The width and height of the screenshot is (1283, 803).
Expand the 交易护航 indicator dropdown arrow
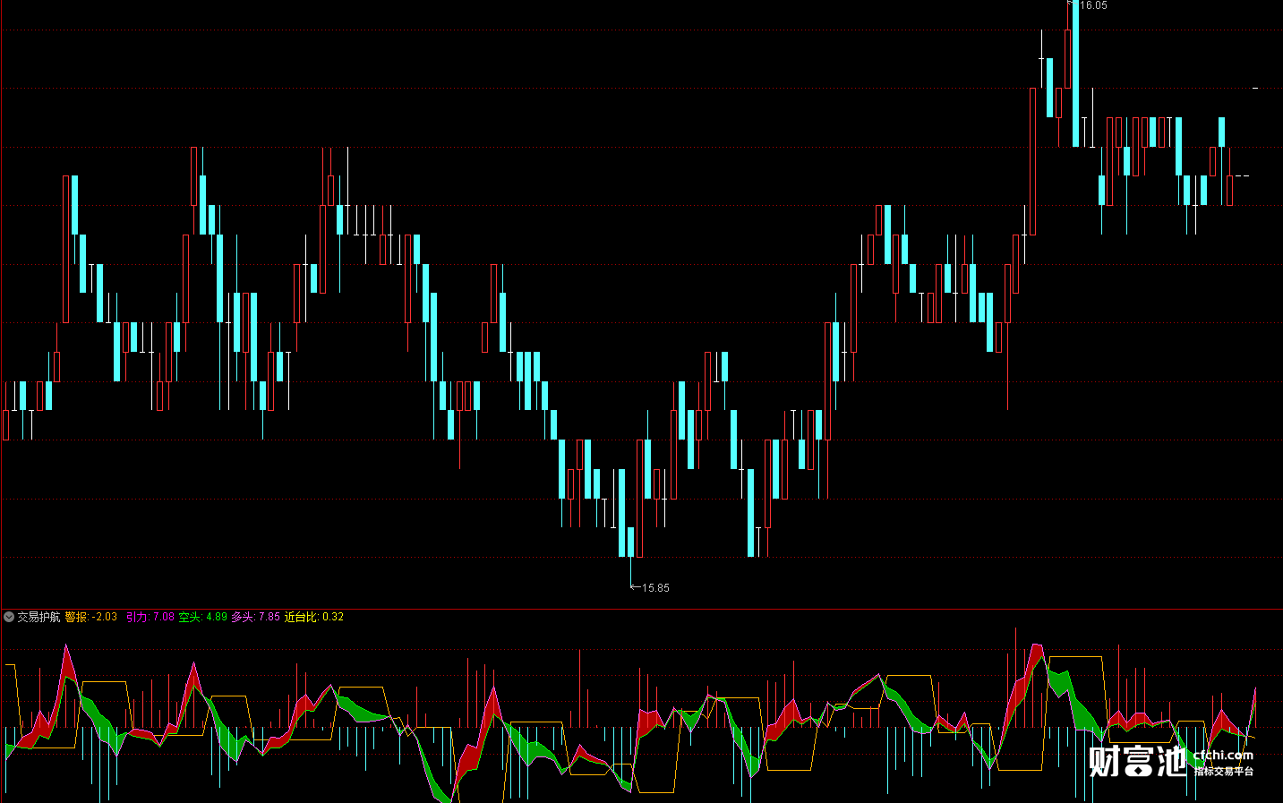click(x=9, y=617)
